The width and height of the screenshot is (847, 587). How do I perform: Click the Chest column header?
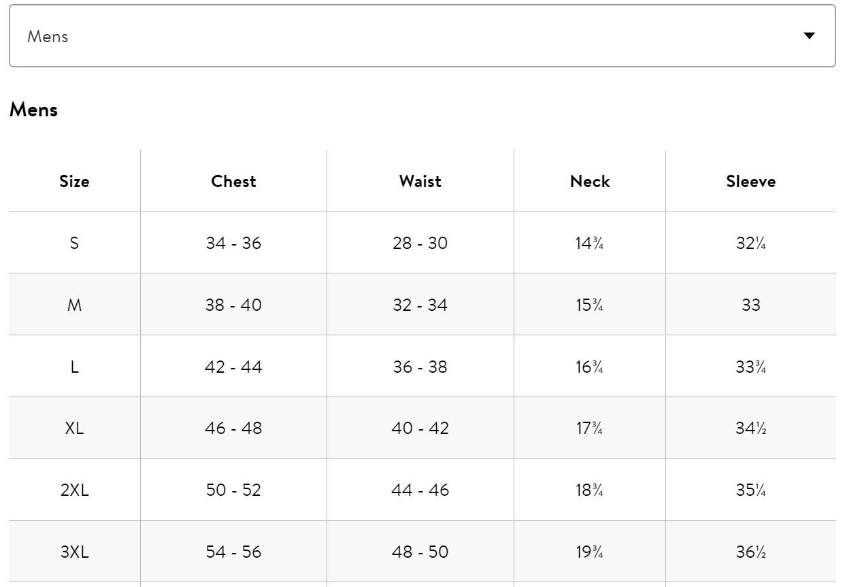click(233, 182)
